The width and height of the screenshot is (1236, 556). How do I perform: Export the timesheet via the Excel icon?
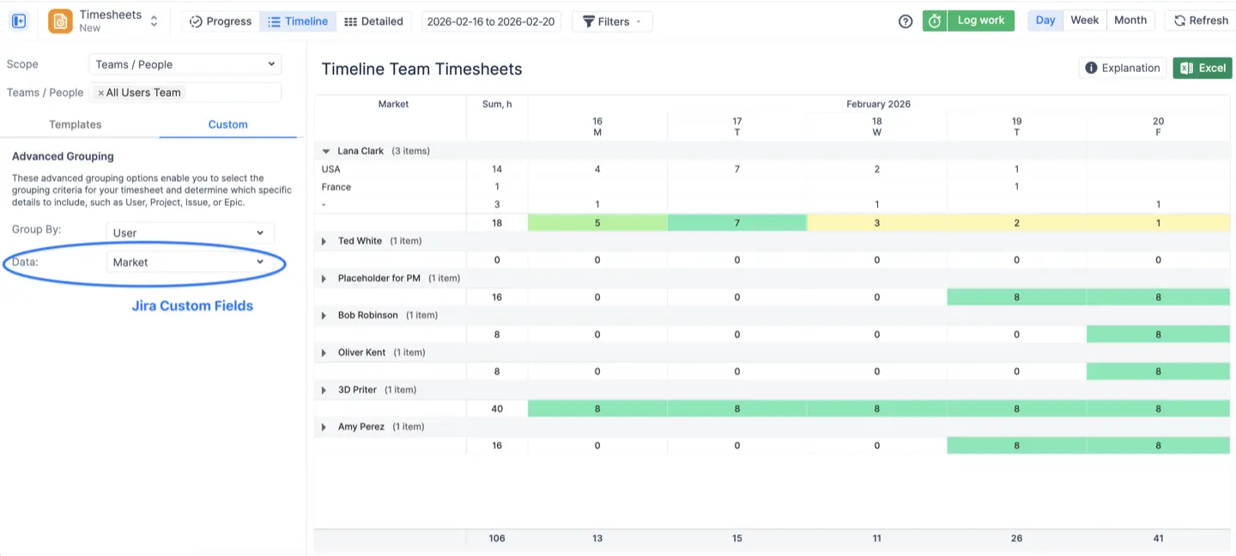click(x=1187, y=67)
